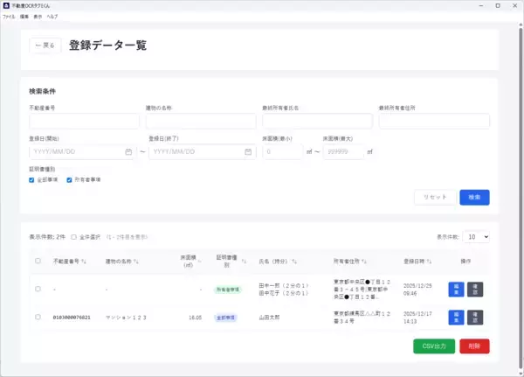Image resolution: width=524 pixels, height=377 pixels.
Task: Select the row checkbox for マンション123
Action: pyautogui.click(x=38, y=317)
